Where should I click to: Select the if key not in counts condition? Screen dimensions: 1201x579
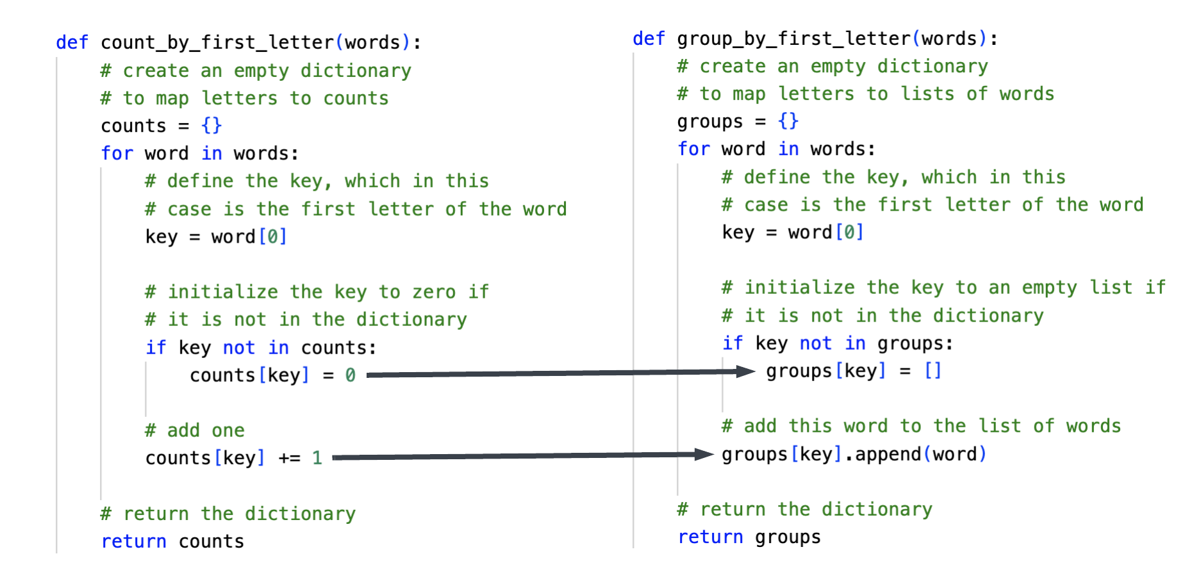point(261,347)
